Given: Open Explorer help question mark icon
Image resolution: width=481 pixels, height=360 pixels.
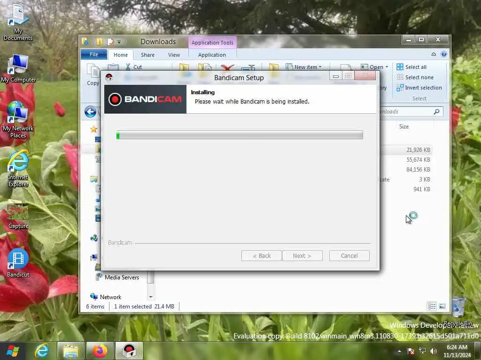Looking at the screenshot, I should (443, 54).
